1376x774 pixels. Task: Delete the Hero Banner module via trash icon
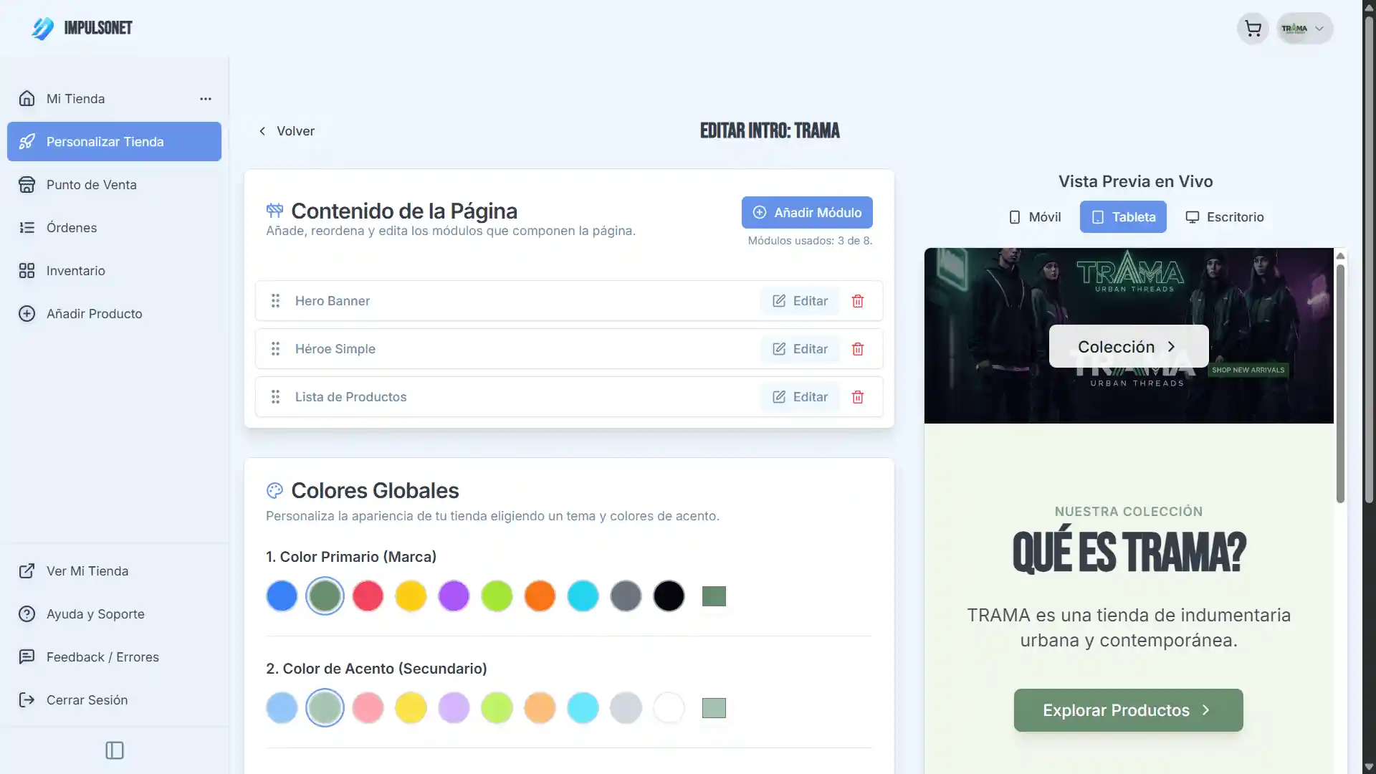[x=857, y=301]
